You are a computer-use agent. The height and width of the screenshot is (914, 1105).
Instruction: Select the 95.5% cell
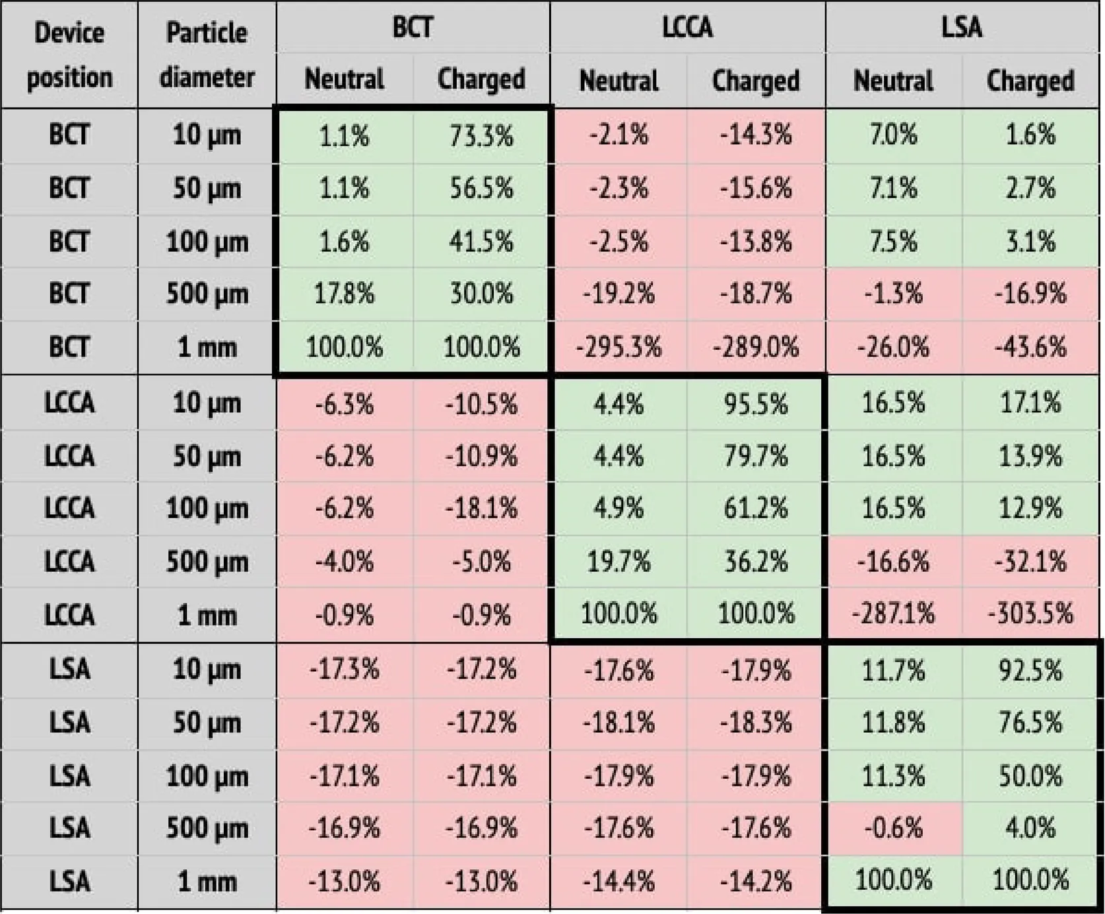(x=756, y=403)
